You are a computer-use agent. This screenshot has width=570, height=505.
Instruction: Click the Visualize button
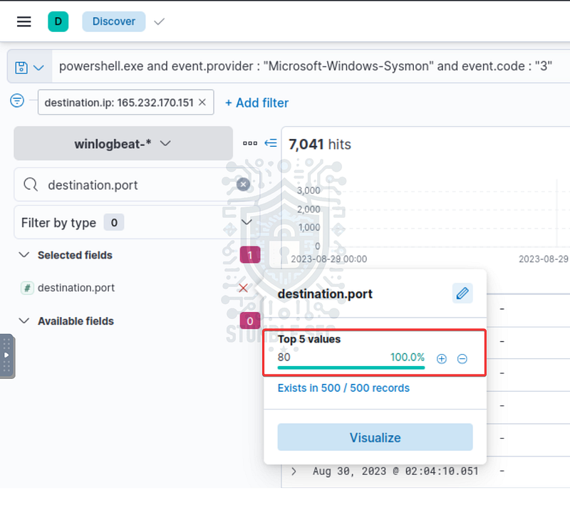point(375,437)
